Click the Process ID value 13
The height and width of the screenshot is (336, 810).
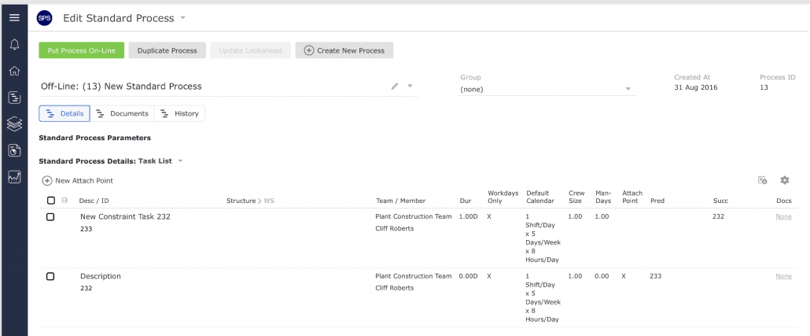[x=764, y=88]
